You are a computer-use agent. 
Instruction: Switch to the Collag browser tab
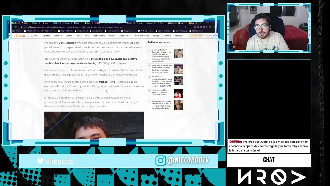point(172,23)
